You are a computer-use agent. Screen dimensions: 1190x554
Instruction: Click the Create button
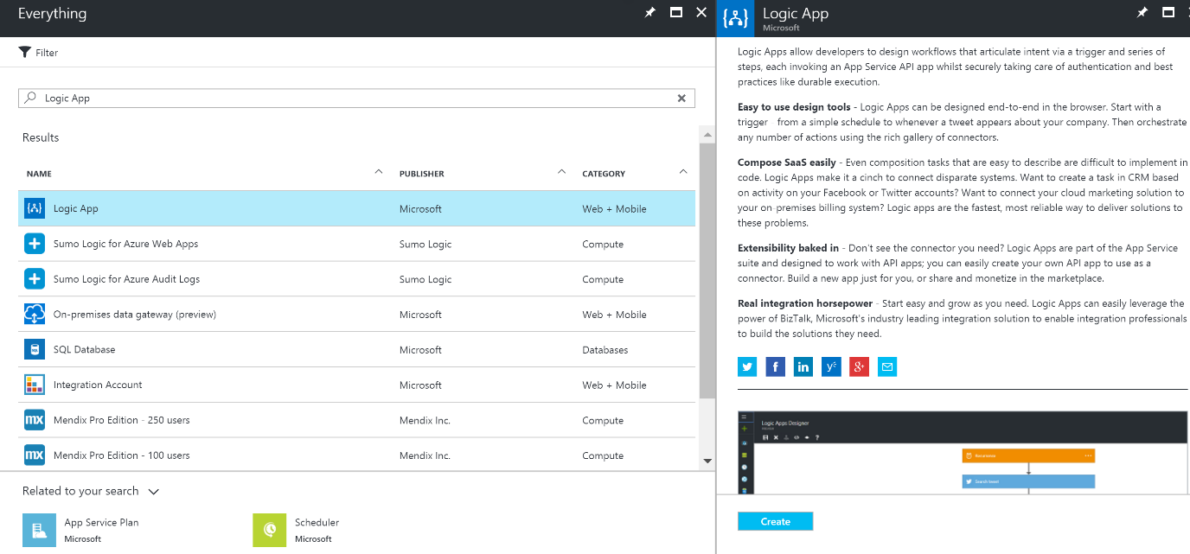tap(775, 521)
